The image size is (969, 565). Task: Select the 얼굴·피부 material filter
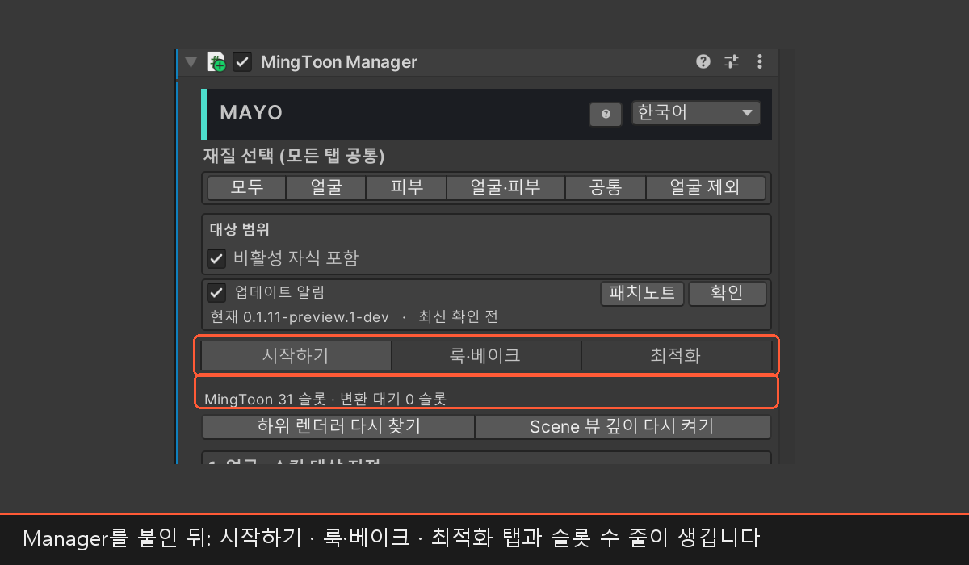(505, 187)
